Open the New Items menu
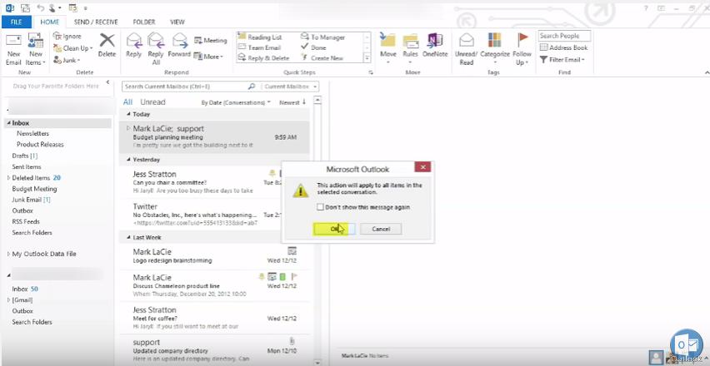The height and width of the screenshot is (366, 710). pos(35,49)
